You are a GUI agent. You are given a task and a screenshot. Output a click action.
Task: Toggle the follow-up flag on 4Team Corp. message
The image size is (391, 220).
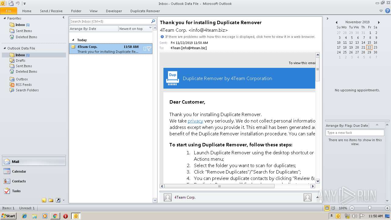click(x=149, y=48)
